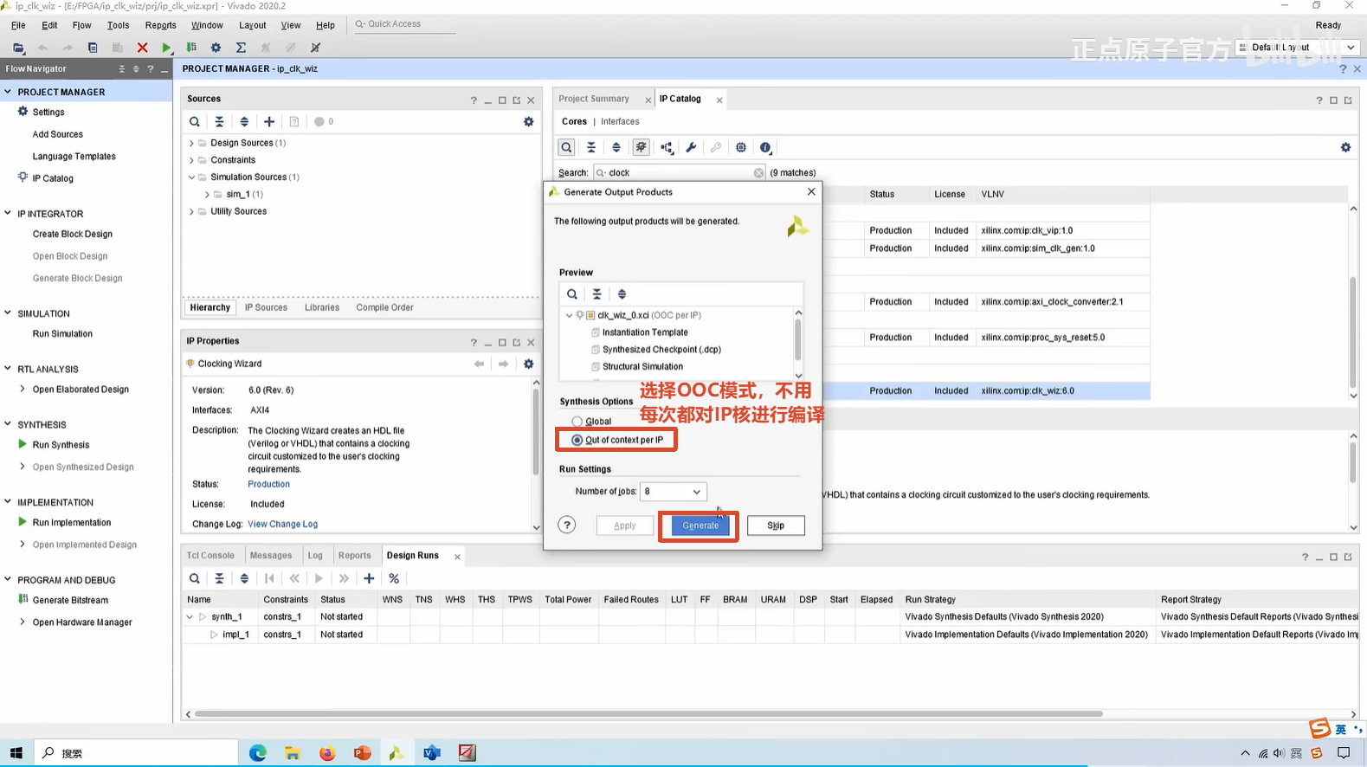Collapse all items in Sources panel

[x=219, y=122]
